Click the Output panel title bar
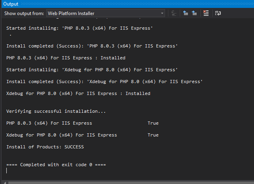Image resolution: width=254 pixels, height=184 pixels. tap(128, 4)
